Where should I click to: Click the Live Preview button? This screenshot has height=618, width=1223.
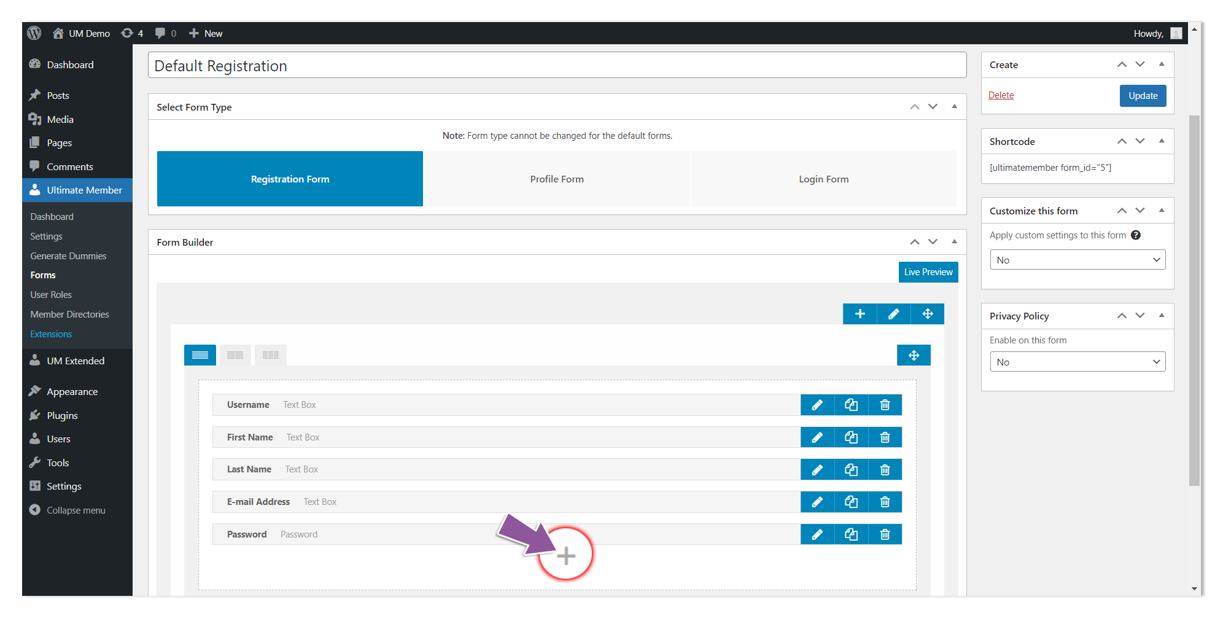click(928, 272)
